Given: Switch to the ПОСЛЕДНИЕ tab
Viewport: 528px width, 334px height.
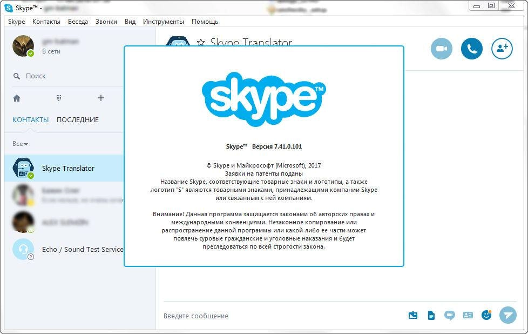Looking at the screenshot, I should (x=77, y=119).
